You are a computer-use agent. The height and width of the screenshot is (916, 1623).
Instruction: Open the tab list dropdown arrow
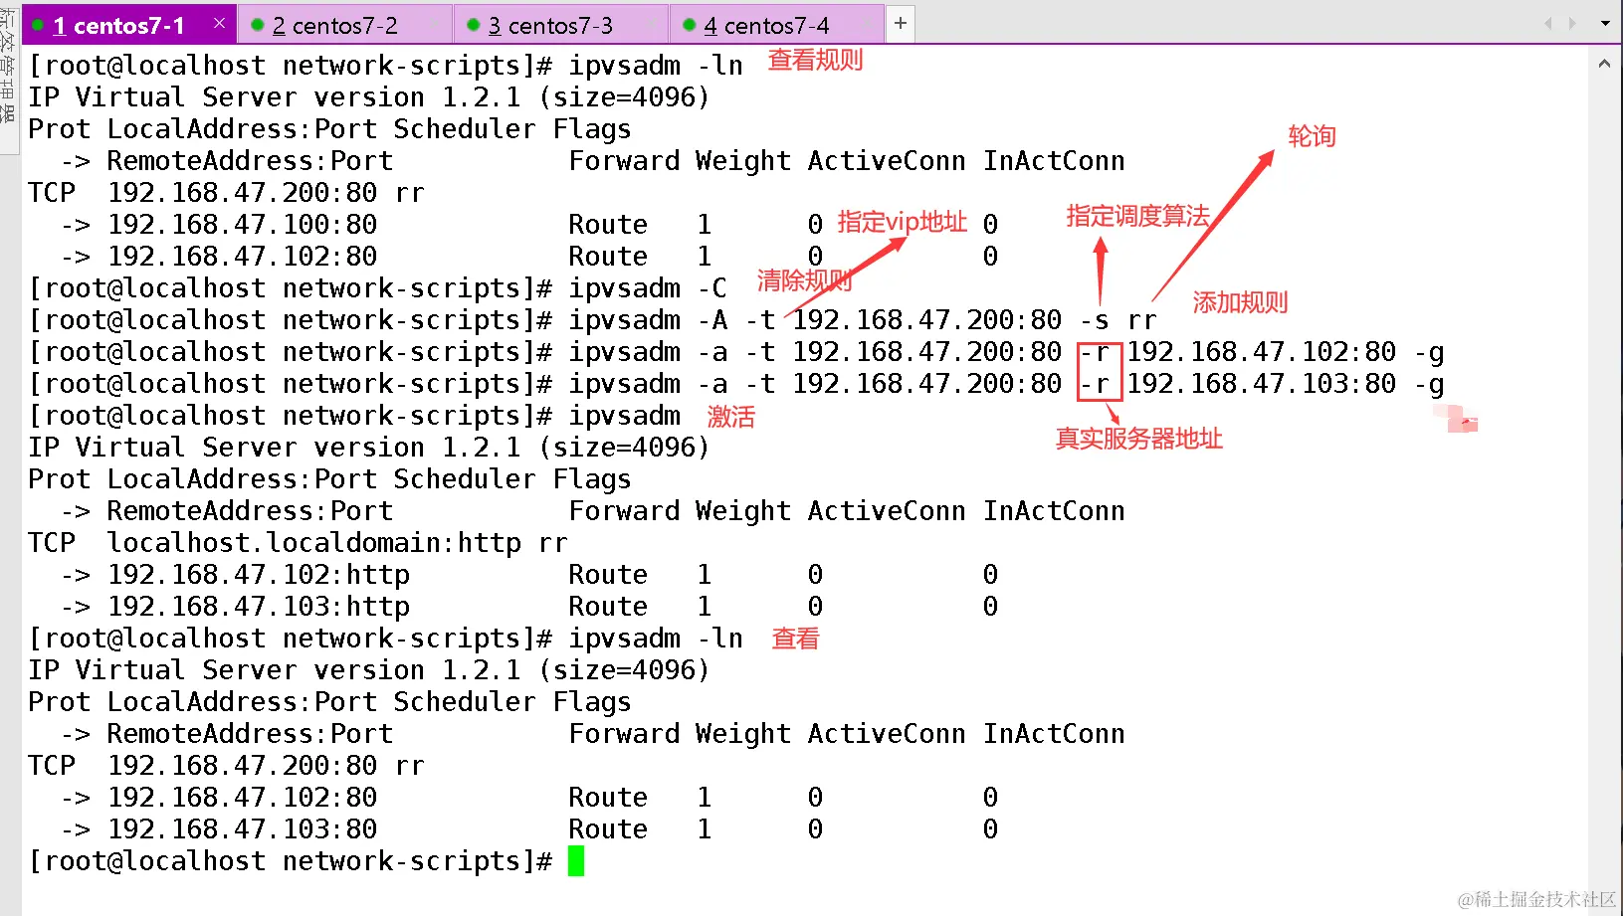point(1605,23)
